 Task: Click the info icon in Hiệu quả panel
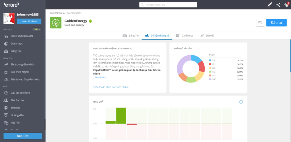[241, 102]
